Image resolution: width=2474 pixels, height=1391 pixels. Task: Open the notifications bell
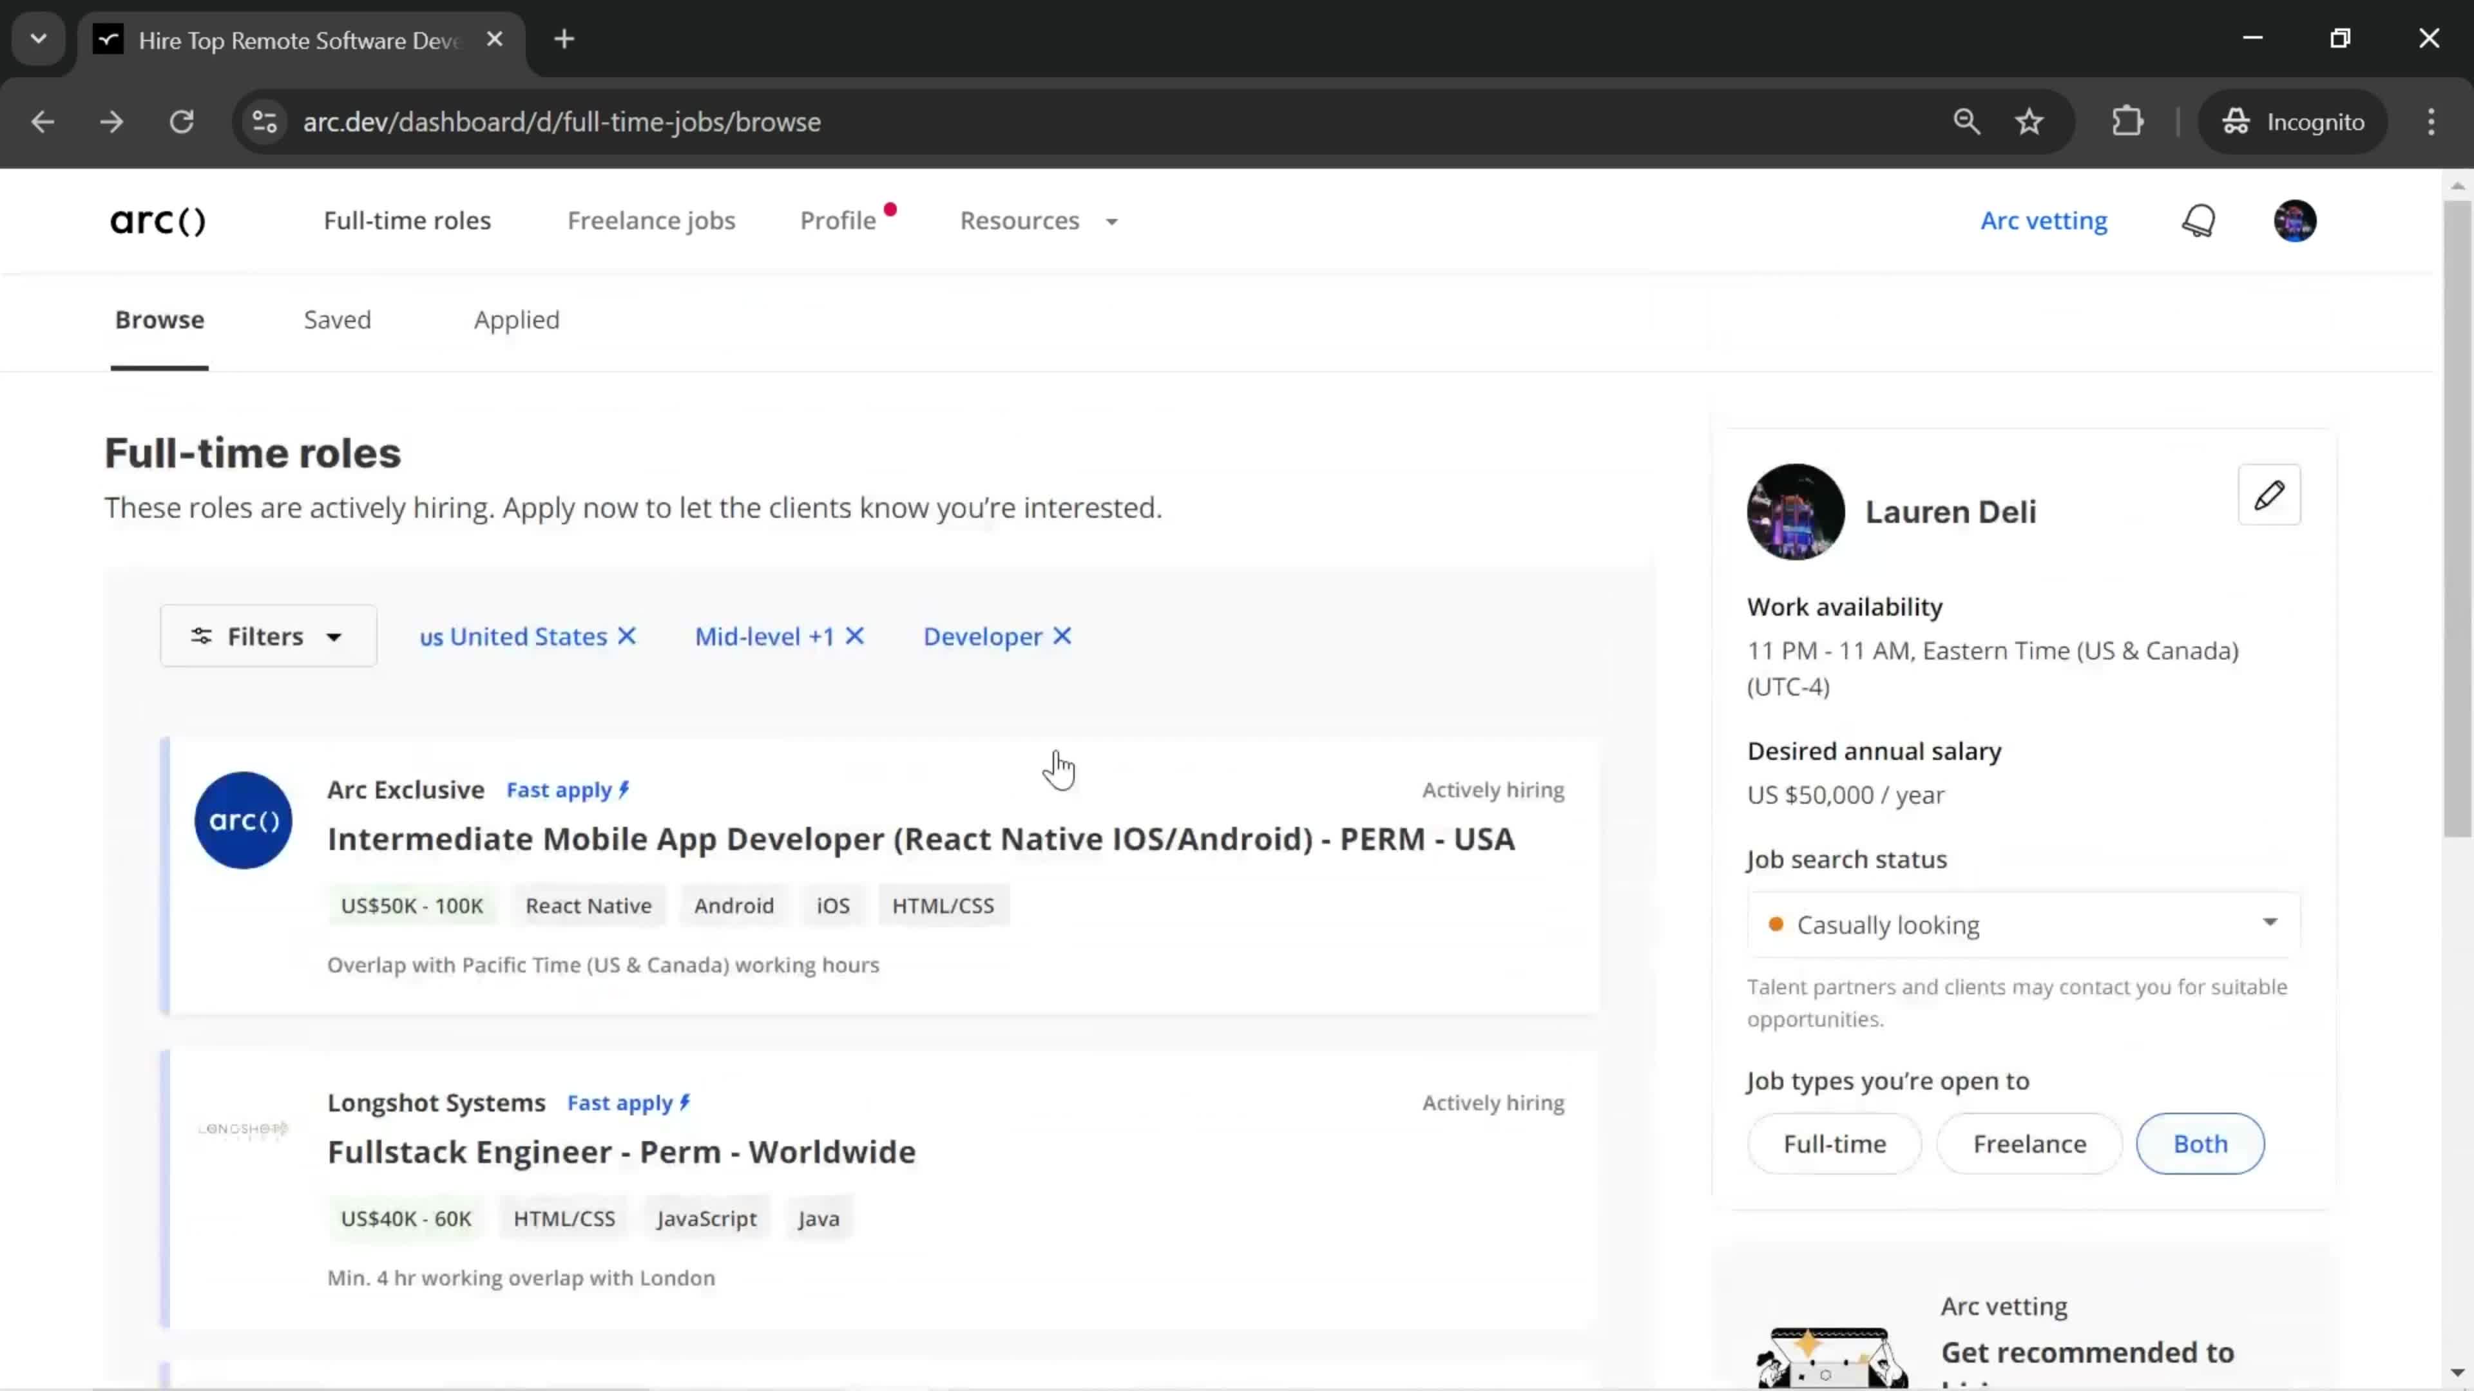[x=2198, y=221]
